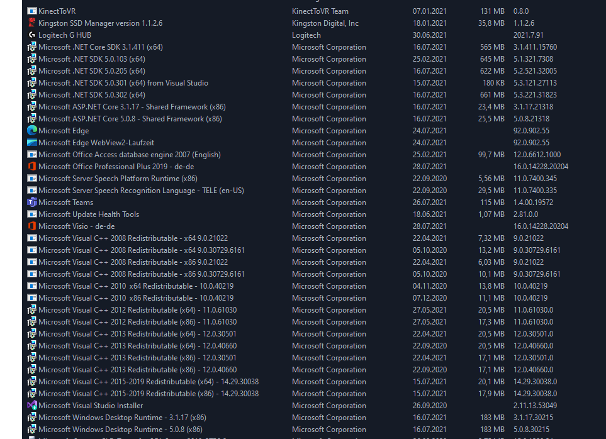Select Visual C++ 2015-2019 Redistributable (x64) entry

point(149,382)
